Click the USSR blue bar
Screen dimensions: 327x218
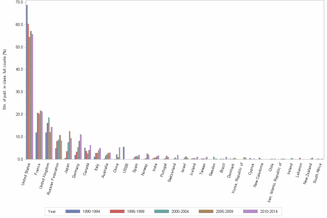point(124,153)
